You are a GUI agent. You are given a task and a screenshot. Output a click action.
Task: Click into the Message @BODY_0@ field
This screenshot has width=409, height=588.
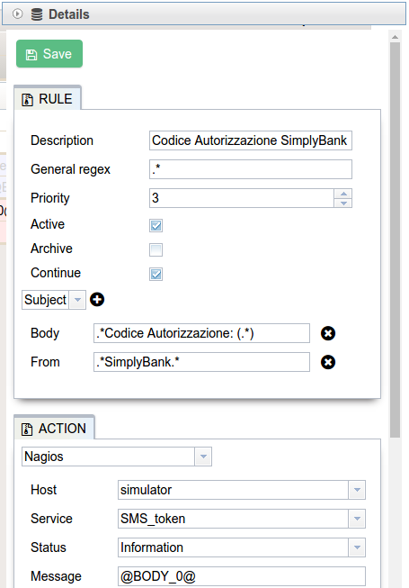click(x=242, y=576)
